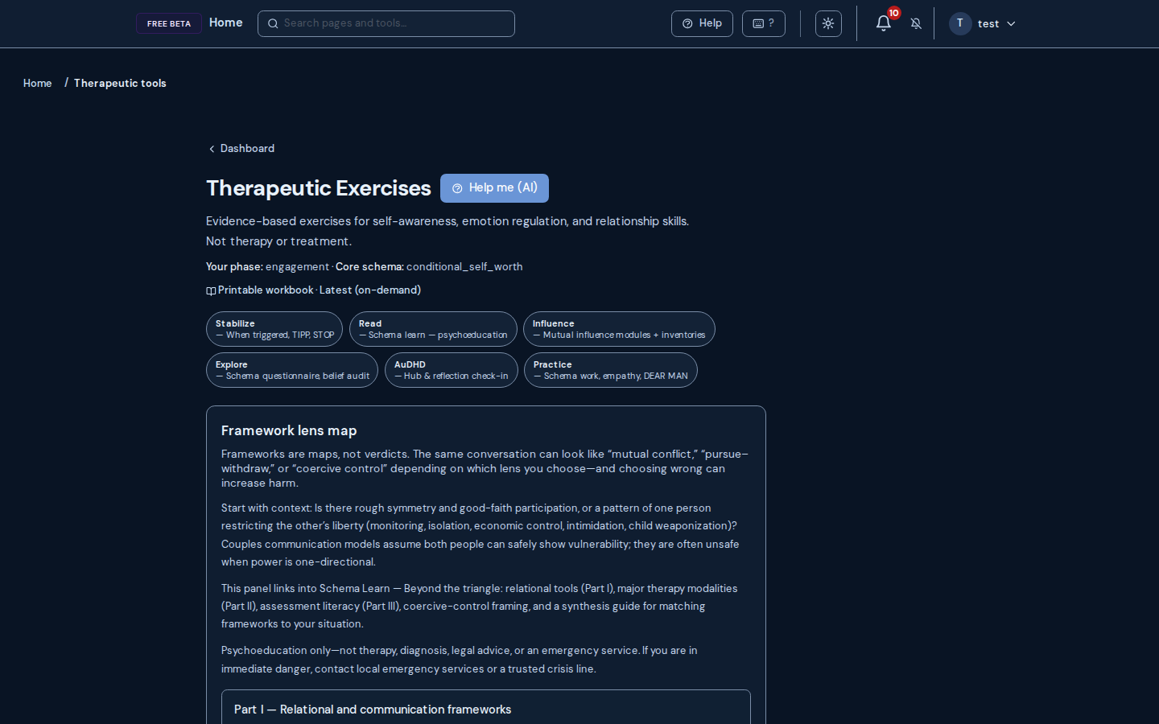Click the Therapeutic Exercises title
This screenshot has height=724, width=1159.
(319, 187)
